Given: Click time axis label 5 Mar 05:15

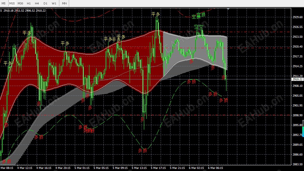Looking at the screenshot, I should pyautogui.click(x=101, y=168).
